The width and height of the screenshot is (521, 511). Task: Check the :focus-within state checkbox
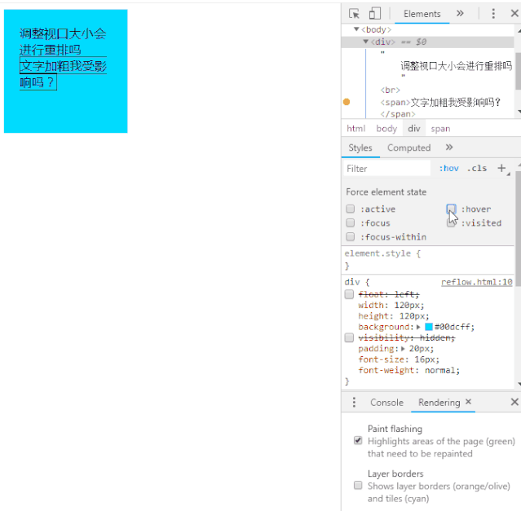(x=351, y=236)
